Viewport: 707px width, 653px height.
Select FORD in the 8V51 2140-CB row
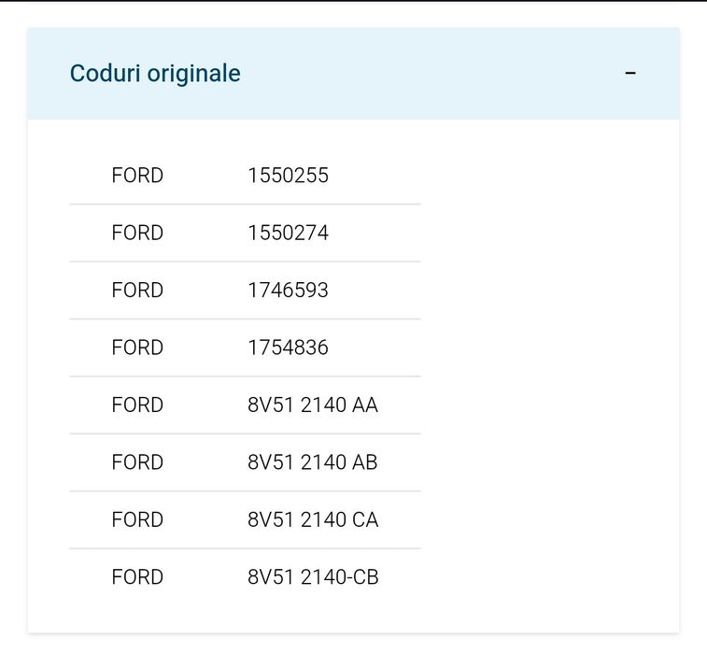pos(137,577)
